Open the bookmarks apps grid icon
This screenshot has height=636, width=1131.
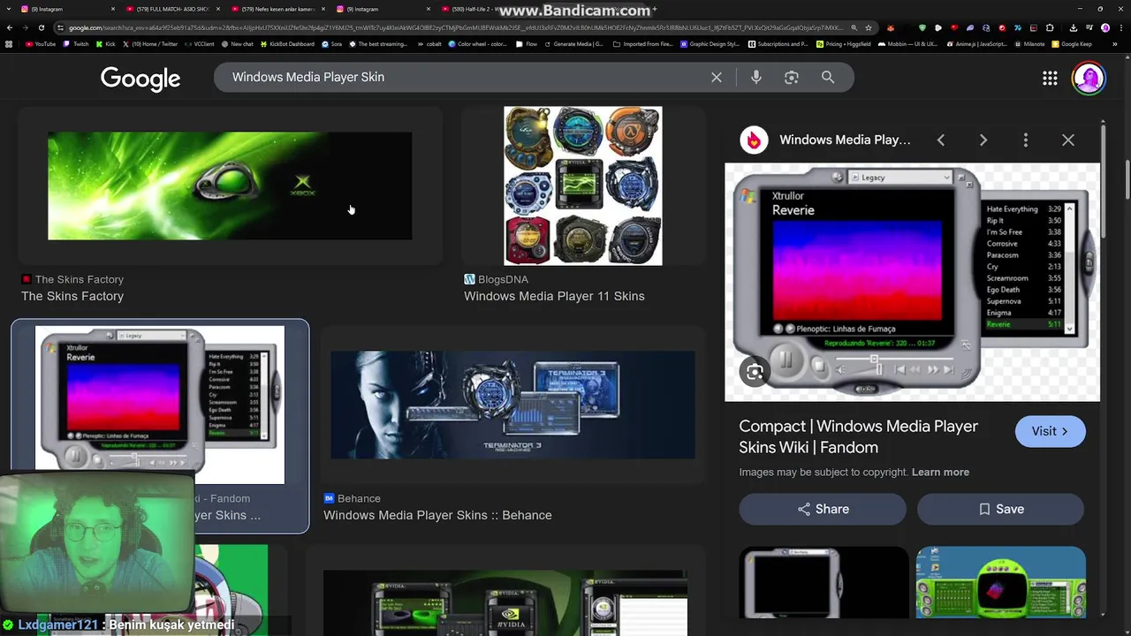coord(8,43)
